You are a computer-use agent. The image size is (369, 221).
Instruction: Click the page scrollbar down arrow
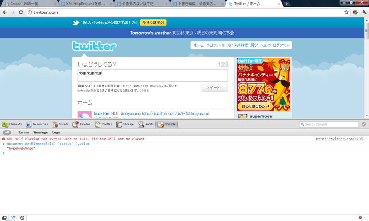pos(366,116)
